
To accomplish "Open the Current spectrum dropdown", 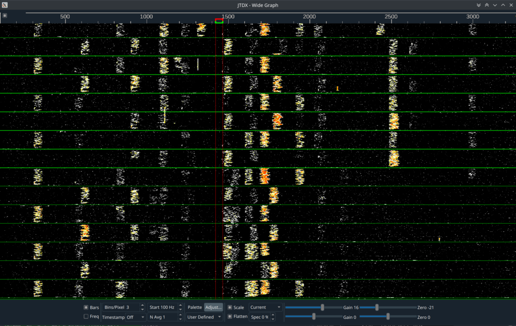I will click(x=266, y=307).
